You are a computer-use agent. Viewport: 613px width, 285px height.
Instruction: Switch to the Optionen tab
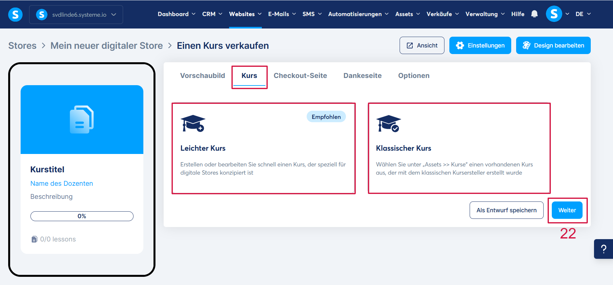click(x=414, y=76)
